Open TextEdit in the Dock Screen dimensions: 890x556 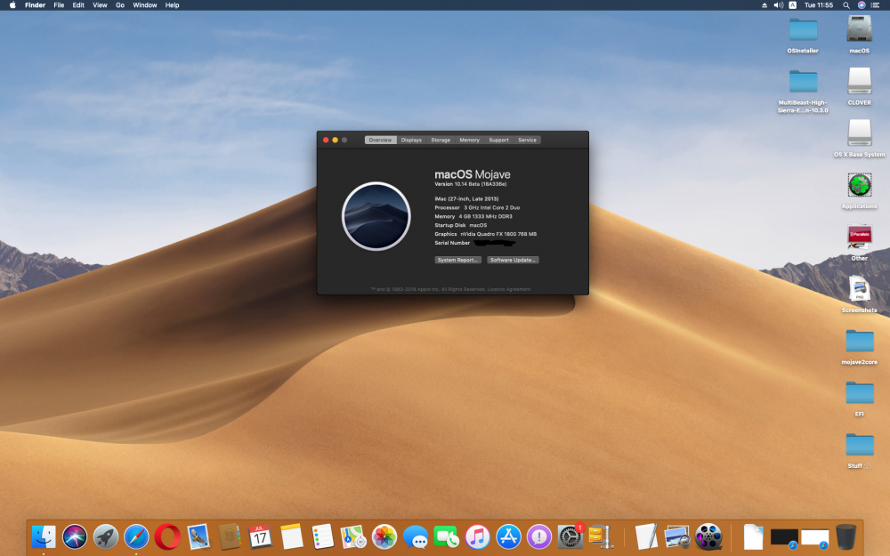tap(646, 536)
